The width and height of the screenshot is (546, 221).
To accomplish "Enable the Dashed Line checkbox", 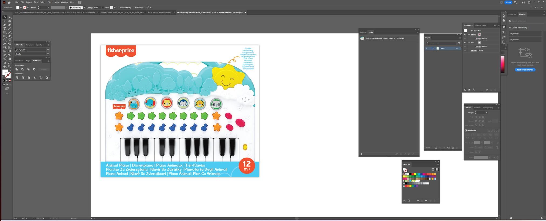I will pos(466,130).
